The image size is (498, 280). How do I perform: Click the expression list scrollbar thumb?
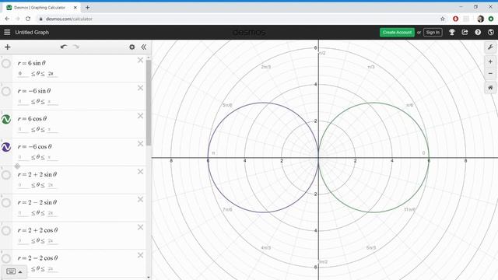[149, 102]
